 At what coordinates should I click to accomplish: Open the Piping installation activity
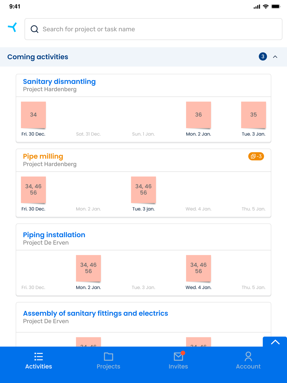[x=54, y=235]
